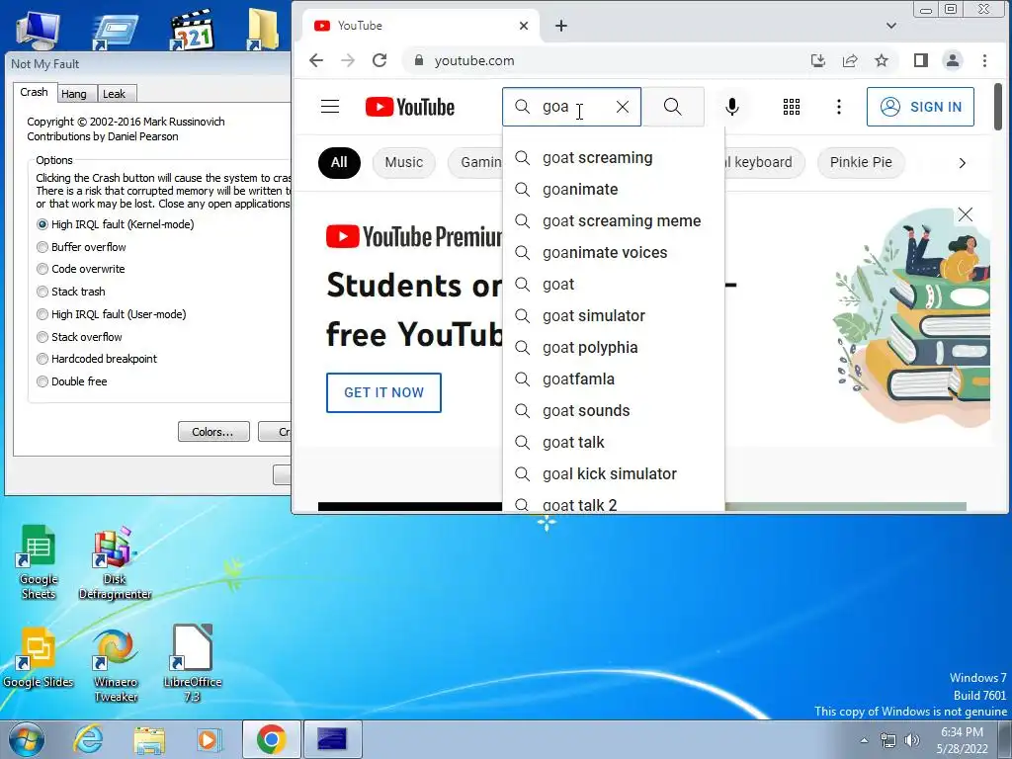Click the volume icon in the tray

coord(912,740)
